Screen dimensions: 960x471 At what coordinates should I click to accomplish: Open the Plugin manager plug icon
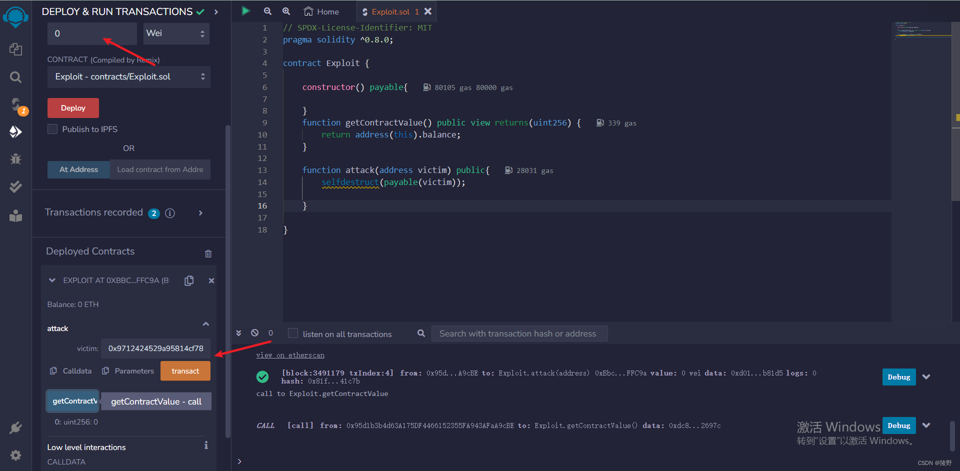(15, 427)
